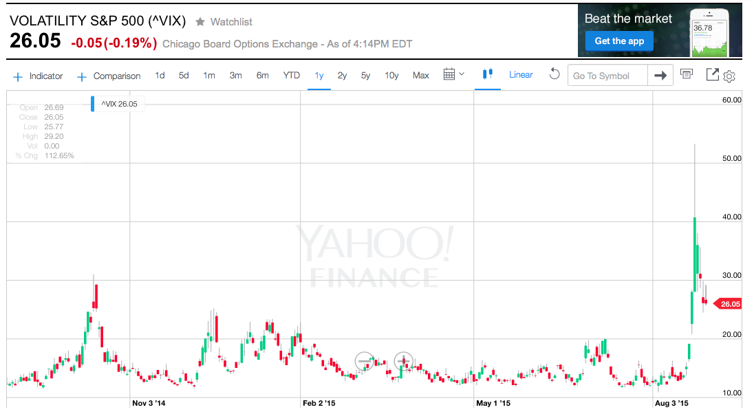This screenshot has width=754, height=414.
Task: Click the Get the app button
Action: [619, 41]
